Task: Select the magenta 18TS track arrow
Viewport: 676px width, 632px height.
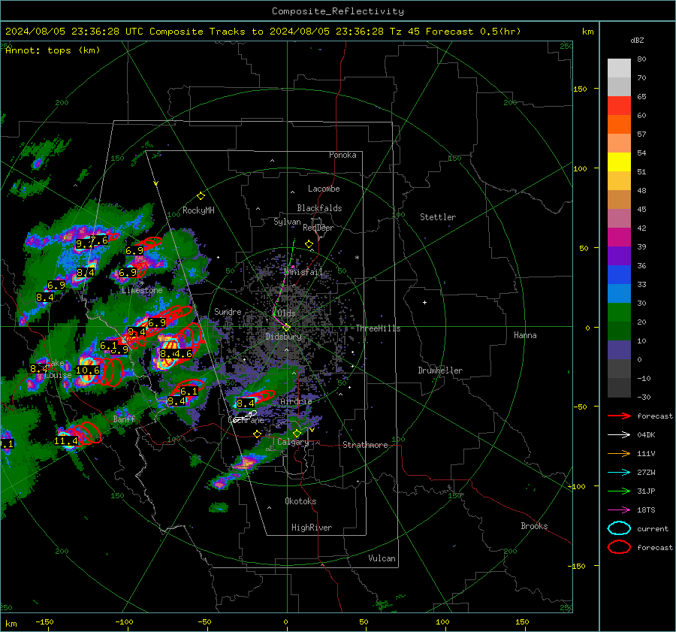Action: tap(619, 510)
